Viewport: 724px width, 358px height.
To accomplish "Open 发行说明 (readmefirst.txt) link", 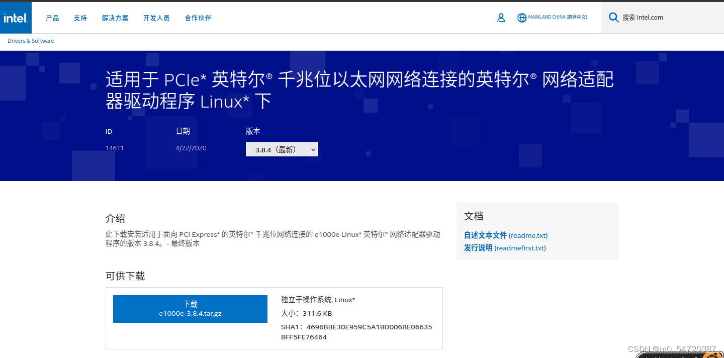I will [505, 248].
